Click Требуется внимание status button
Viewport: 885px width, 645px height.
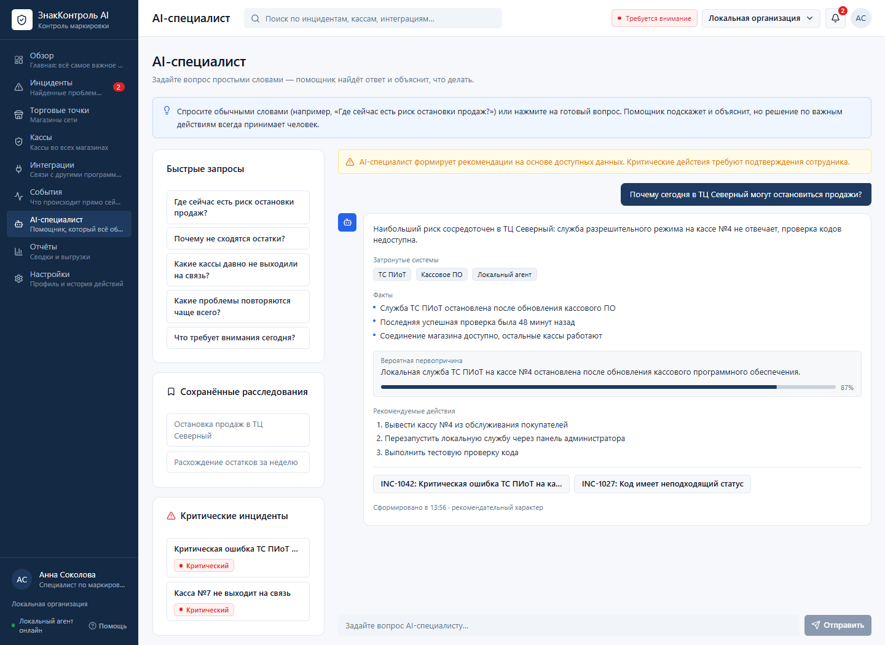(655, 18)
